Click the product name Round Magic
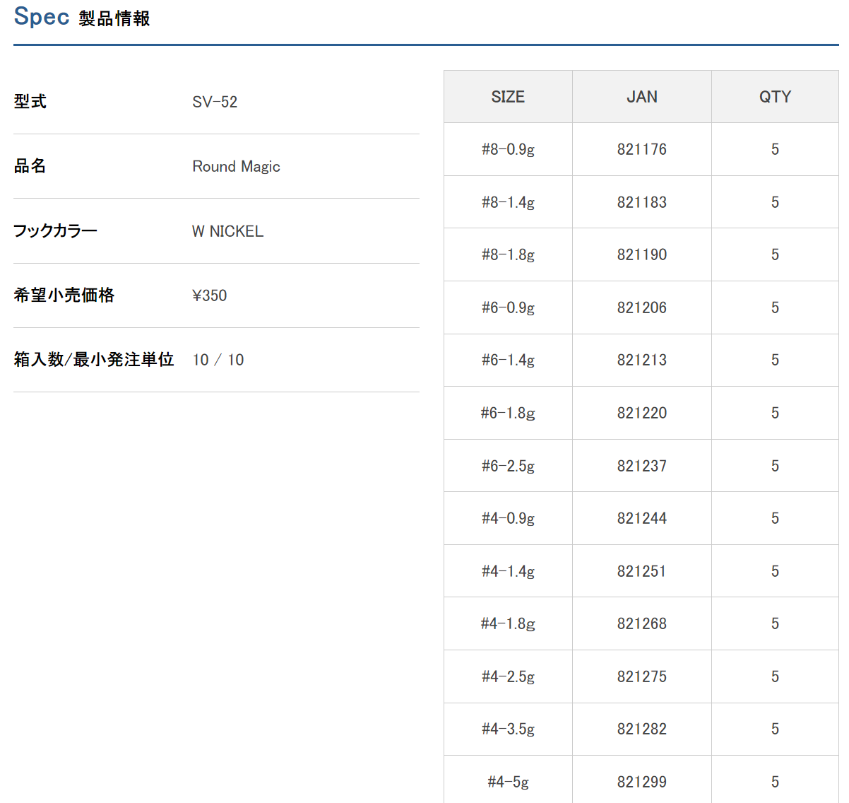Viewport: 849px width, 803px height. [x=236, y=166]
